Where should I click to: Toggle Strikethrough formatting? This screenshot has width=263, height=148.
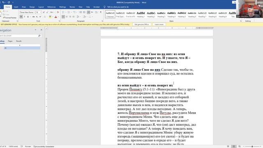coord(34,17)
